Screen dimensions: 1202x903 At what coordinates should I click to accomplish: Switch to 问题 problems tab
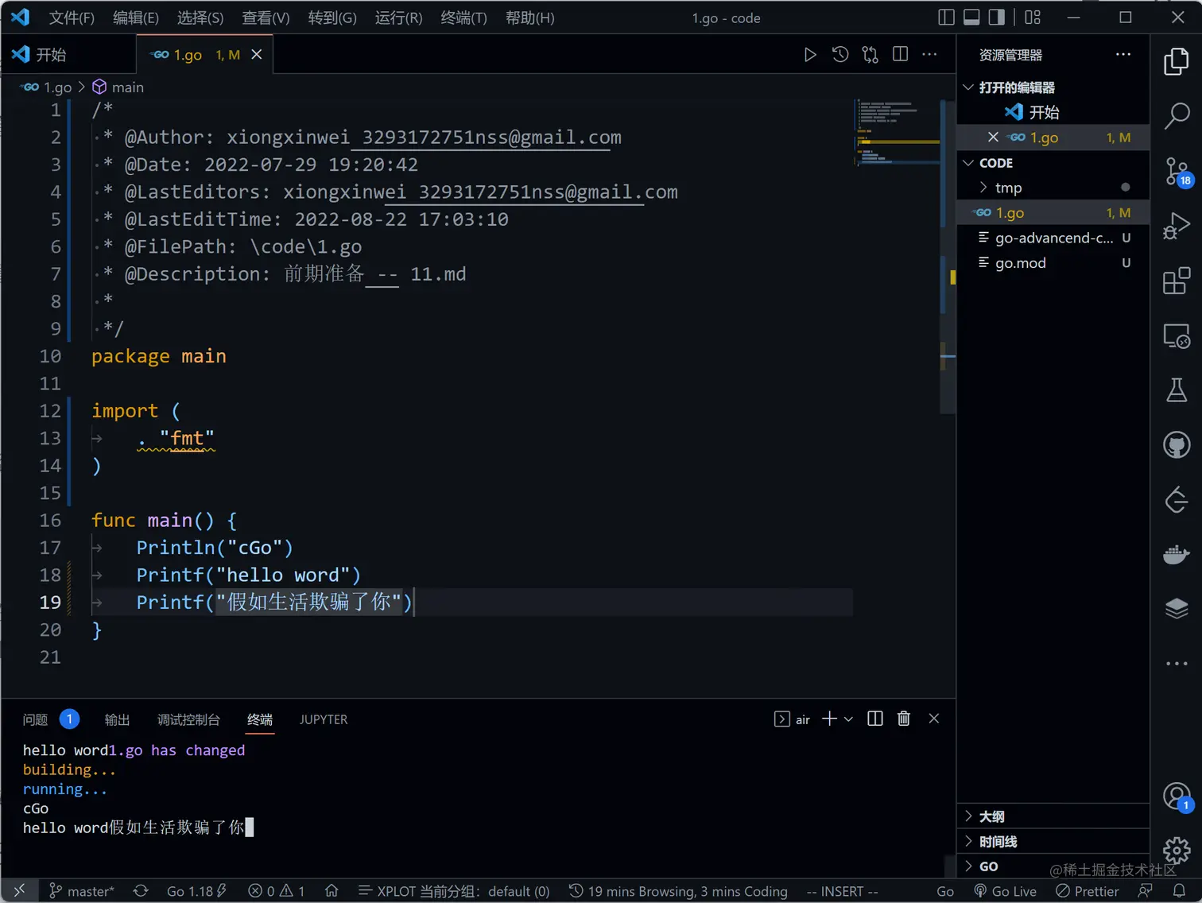50,719
